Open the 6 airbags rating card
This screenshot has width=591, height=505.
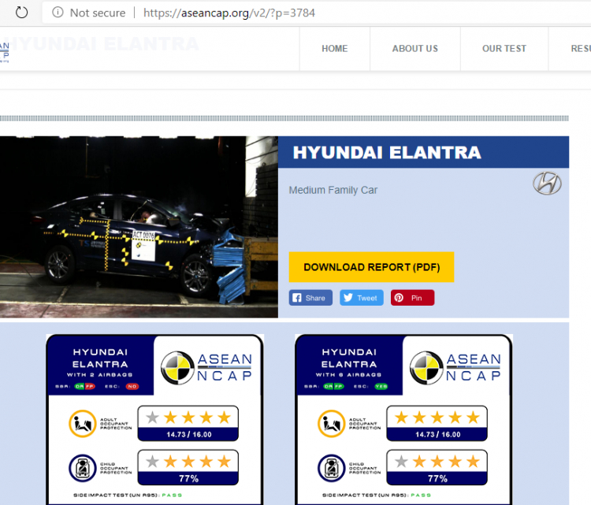[403, 419]
